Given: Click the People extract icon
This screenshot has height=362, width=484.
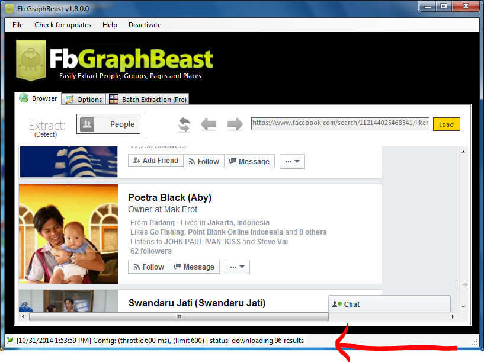Looking at the screenshot, I should (87, 124).
